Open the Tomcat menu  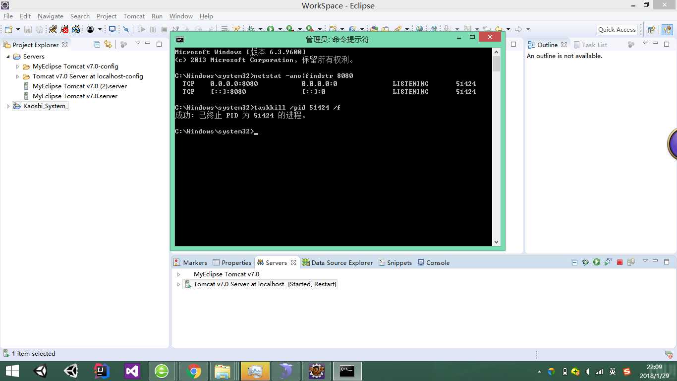pos(134,16)
